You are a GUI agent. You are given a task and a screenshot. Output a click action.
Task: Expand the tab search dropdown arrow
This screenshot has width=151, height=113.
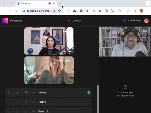click(148, 3)
